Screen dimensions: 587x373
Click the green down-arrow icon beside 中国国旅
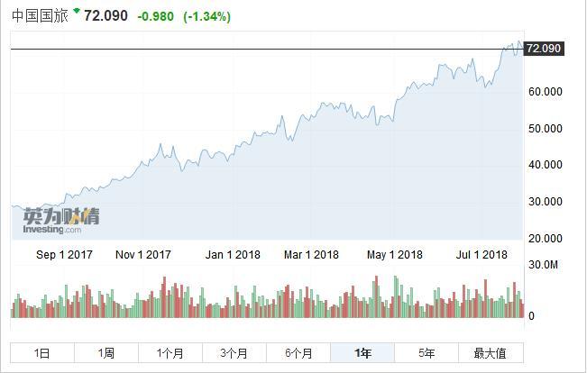coord(77,12)
